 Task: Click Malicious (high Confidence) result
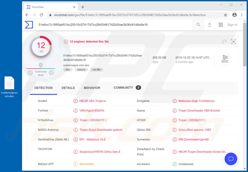197,101
